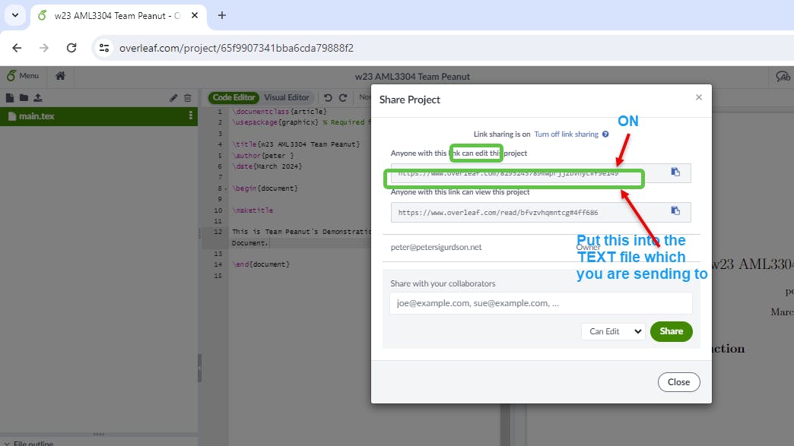Viewport: 794px width, 446px height.
Task: Create a new file in file tree
Action: 10,97
